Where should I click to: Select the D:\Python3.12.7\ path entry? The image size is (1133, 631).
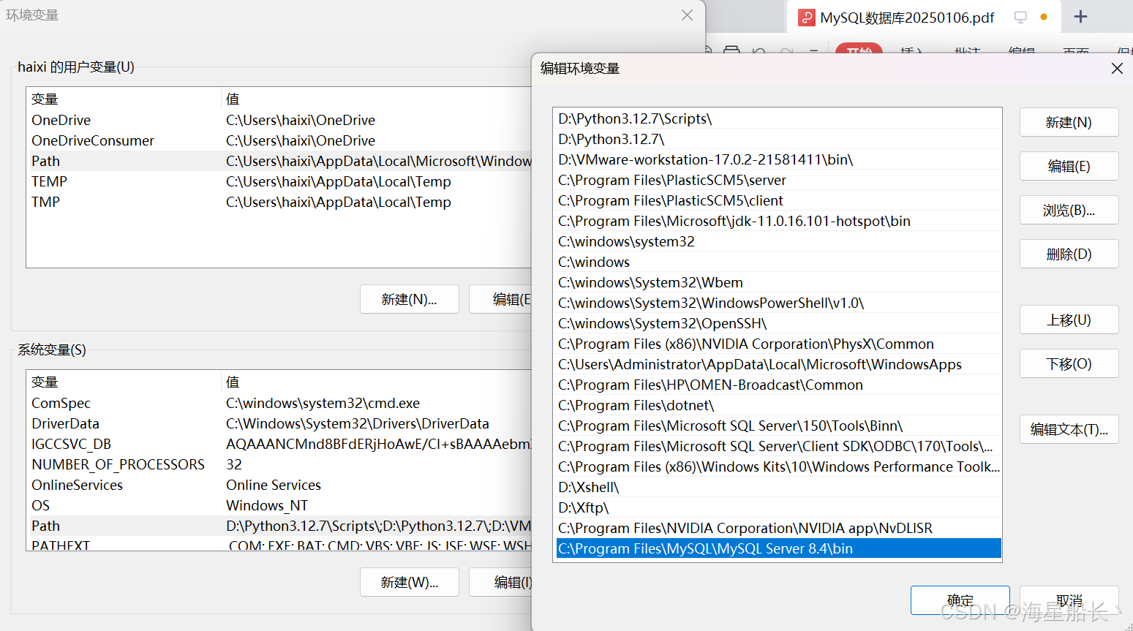point(778,139)
